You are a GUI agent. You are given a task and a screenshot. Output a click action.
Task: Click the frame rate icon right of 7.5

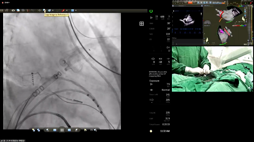click(95, 130)
